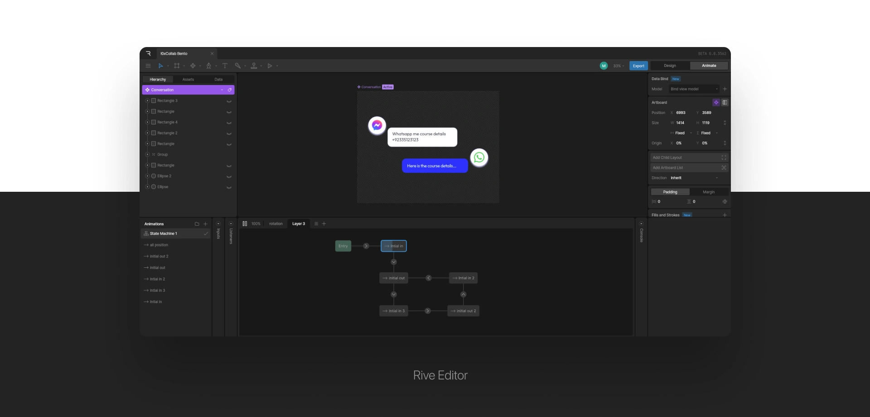This screenshot has height=417, width=870.
Task: Open the M user avatar
Action: pos(604,66)
